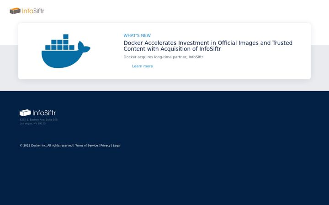Select the WHAT'S NEW label
Screen dimensions: 329x205
(137, 36)
